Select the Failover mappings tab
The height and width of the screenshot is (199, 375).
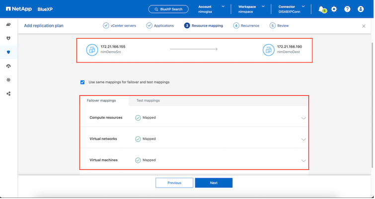tap(101, 100)
